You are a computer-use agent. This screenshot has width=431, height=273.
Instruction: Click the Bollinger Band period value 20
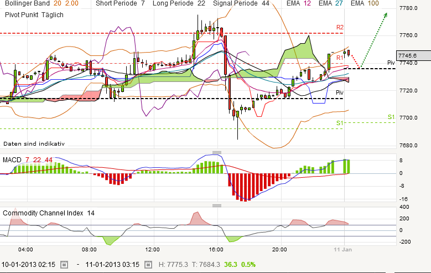(58, 3)
